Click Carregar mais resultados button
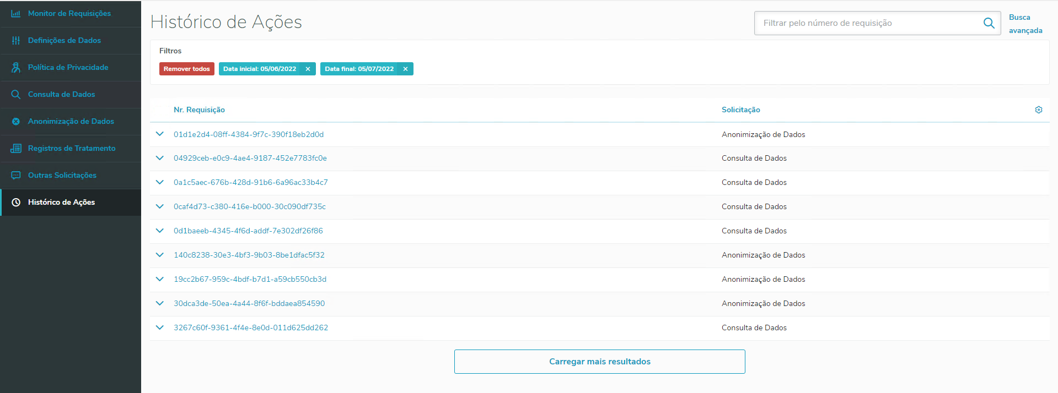 pyautogui.click(x=599, y=362)
